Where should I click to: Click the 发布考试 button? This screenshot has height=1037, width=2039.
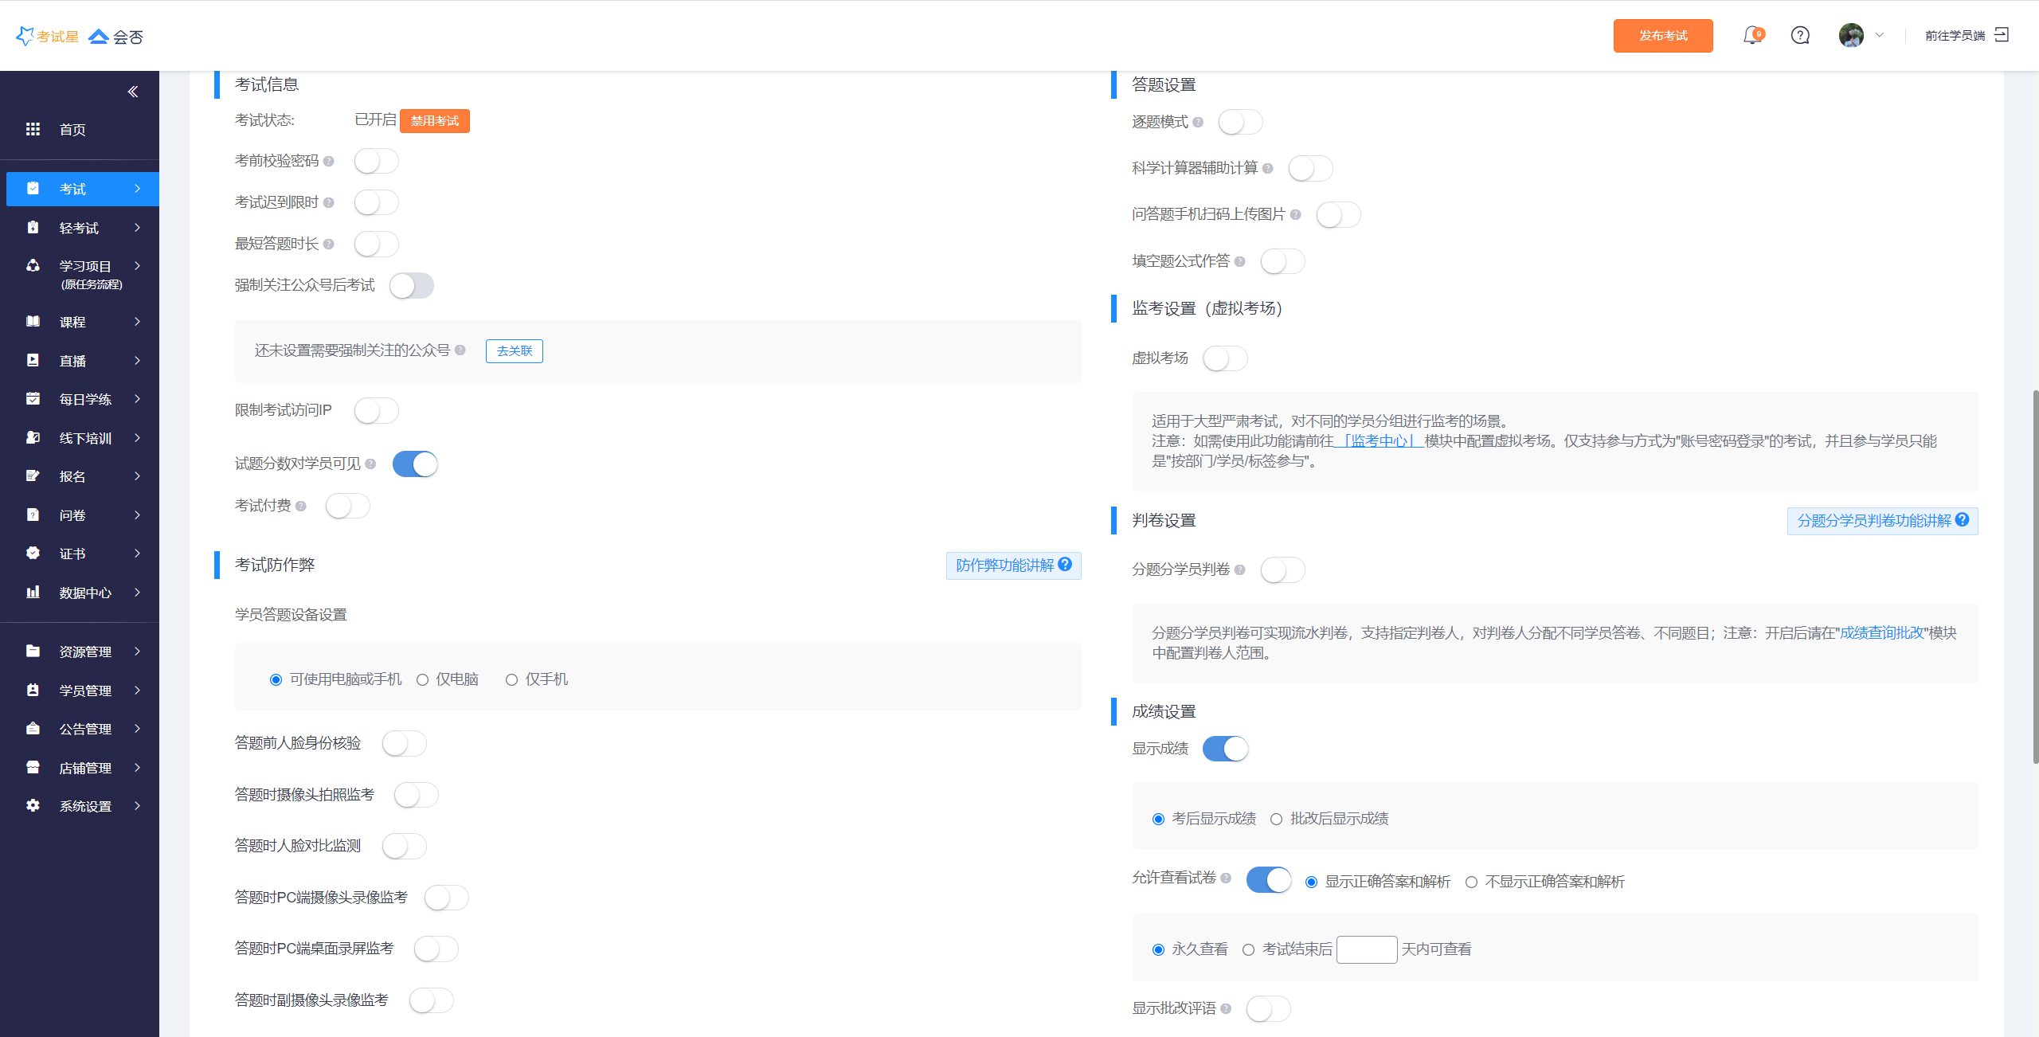pos(1663,36)
